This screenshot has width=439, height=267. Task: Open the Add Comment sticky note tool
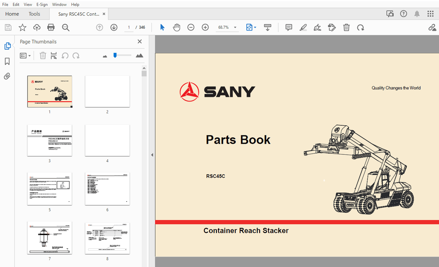pos(289,27)
